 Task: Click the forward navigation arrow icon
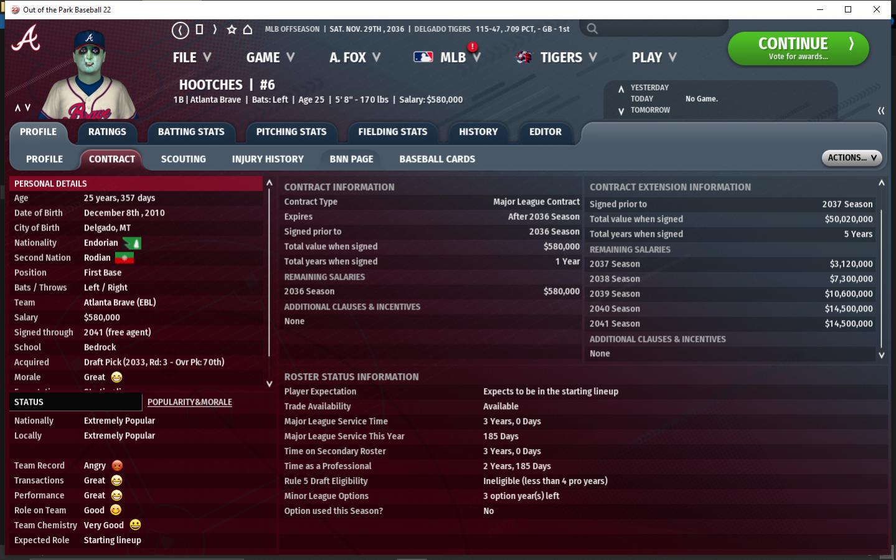click(215, 29)
